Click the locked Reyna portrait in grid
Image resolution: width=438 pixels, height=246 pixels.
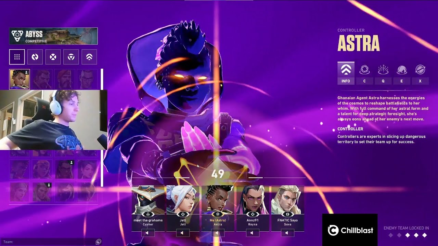pyautogui.click(x=65, y=169)
